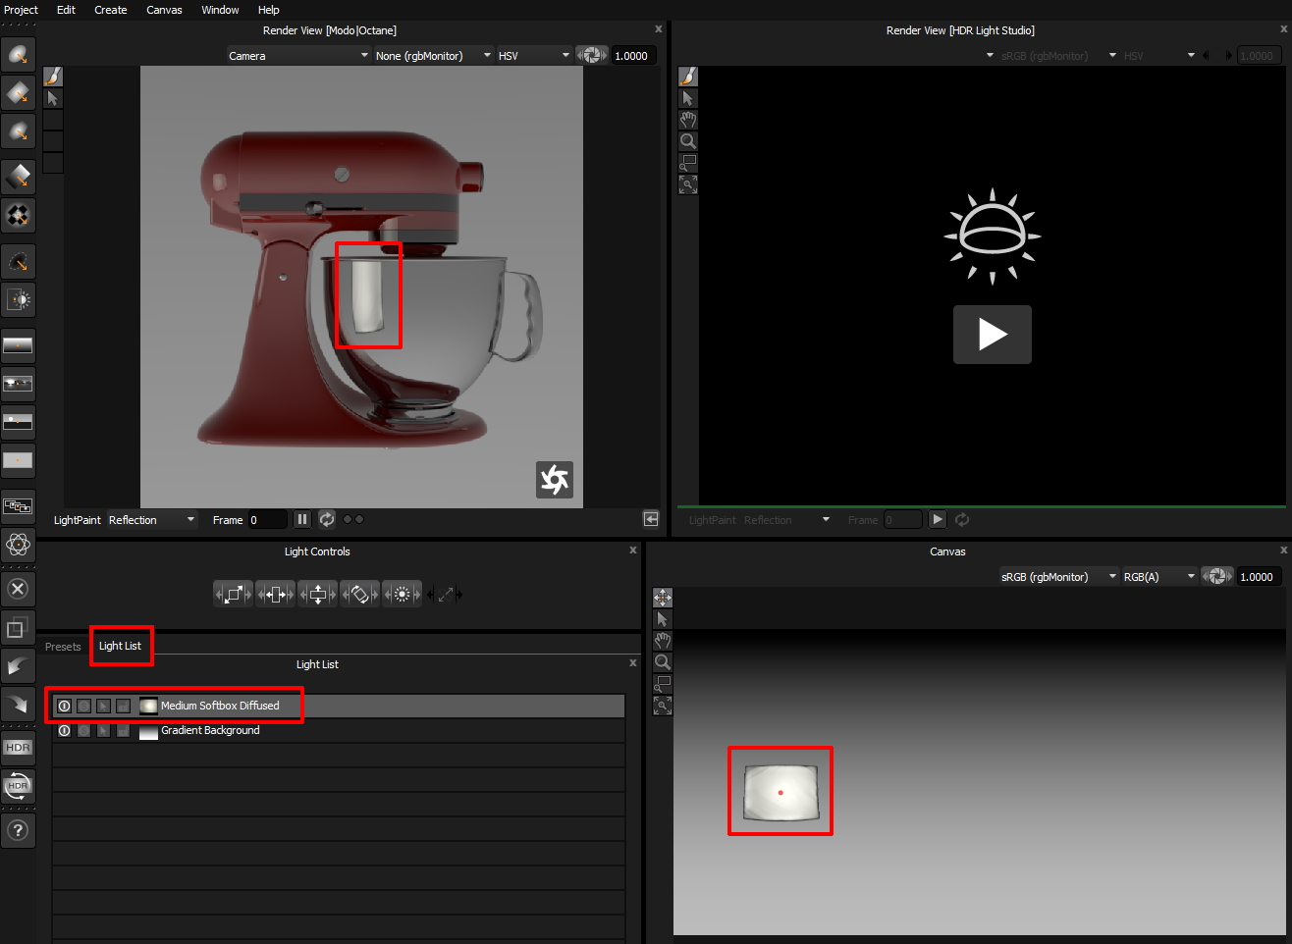This screenshot has width=1292, height=944.
Task: Delete light using X circle sidebar icon
Action: pyautogui.click(x=18, y=589)
